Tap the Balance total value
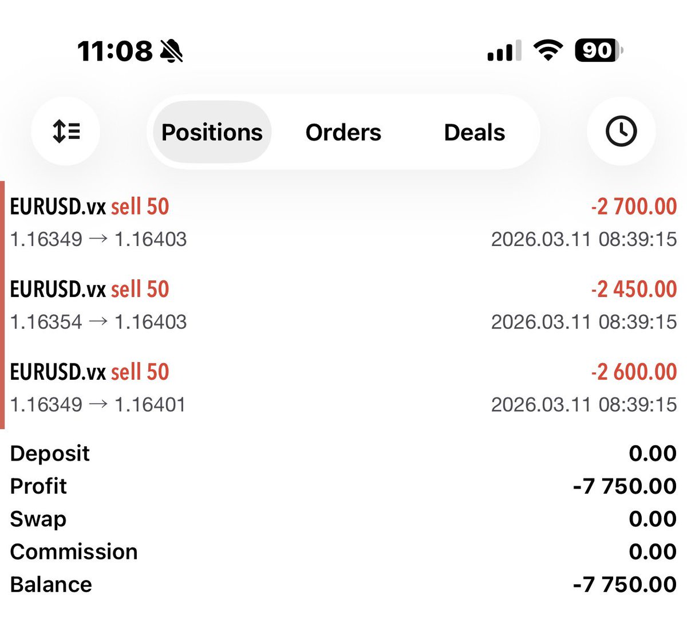687x619 pixels. tap(625, 584)
